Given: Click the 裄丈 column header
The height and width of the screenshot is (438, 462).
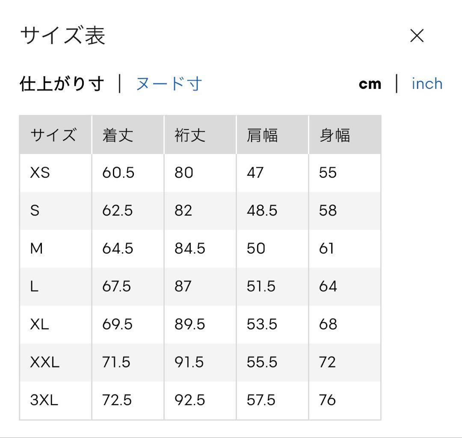Looking at the screenshot, I should click(190, 135).
